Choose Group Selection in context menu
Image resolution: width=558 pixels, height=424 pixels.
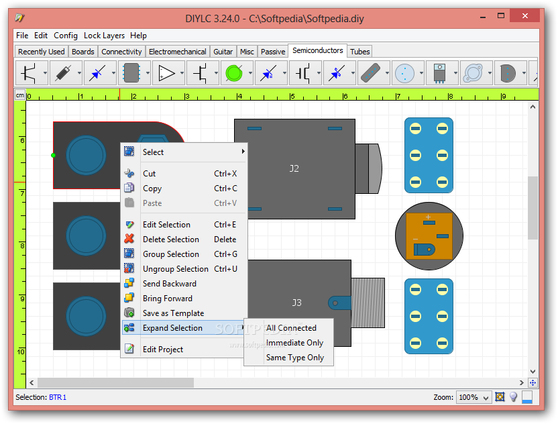pos(184,254)
